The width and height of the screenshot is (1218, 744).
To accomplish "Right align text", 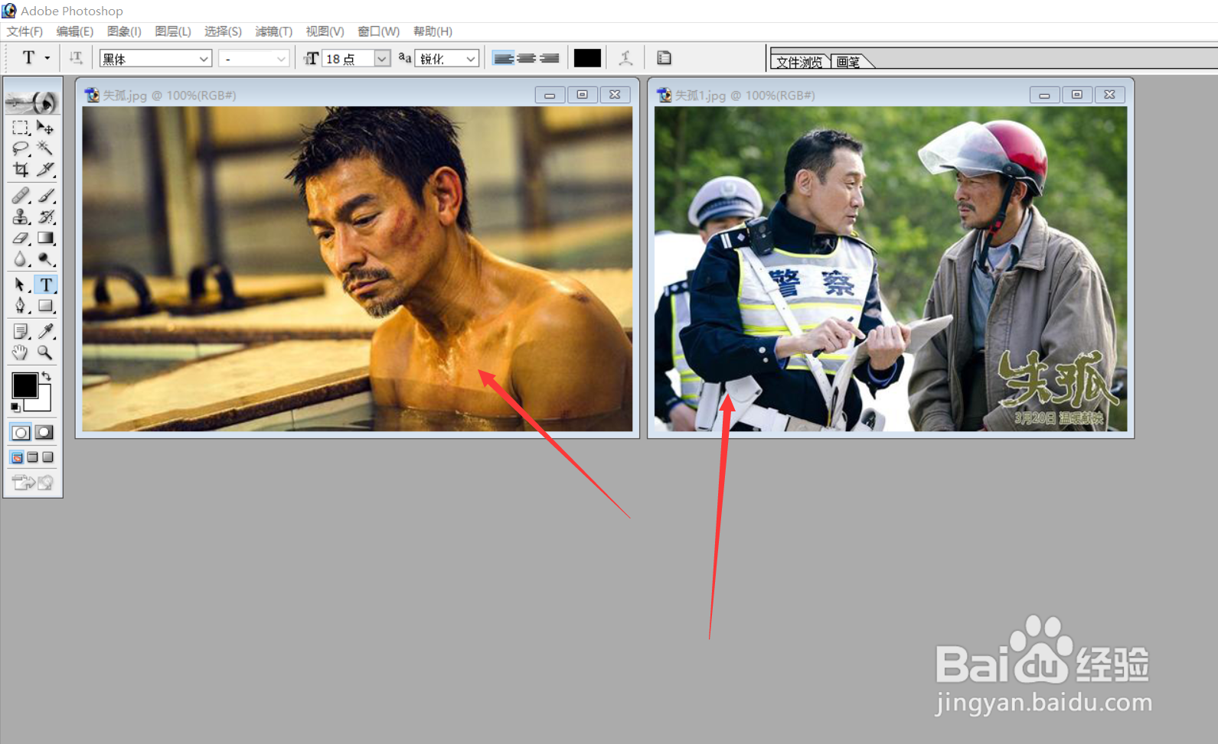I will [549, 58].
